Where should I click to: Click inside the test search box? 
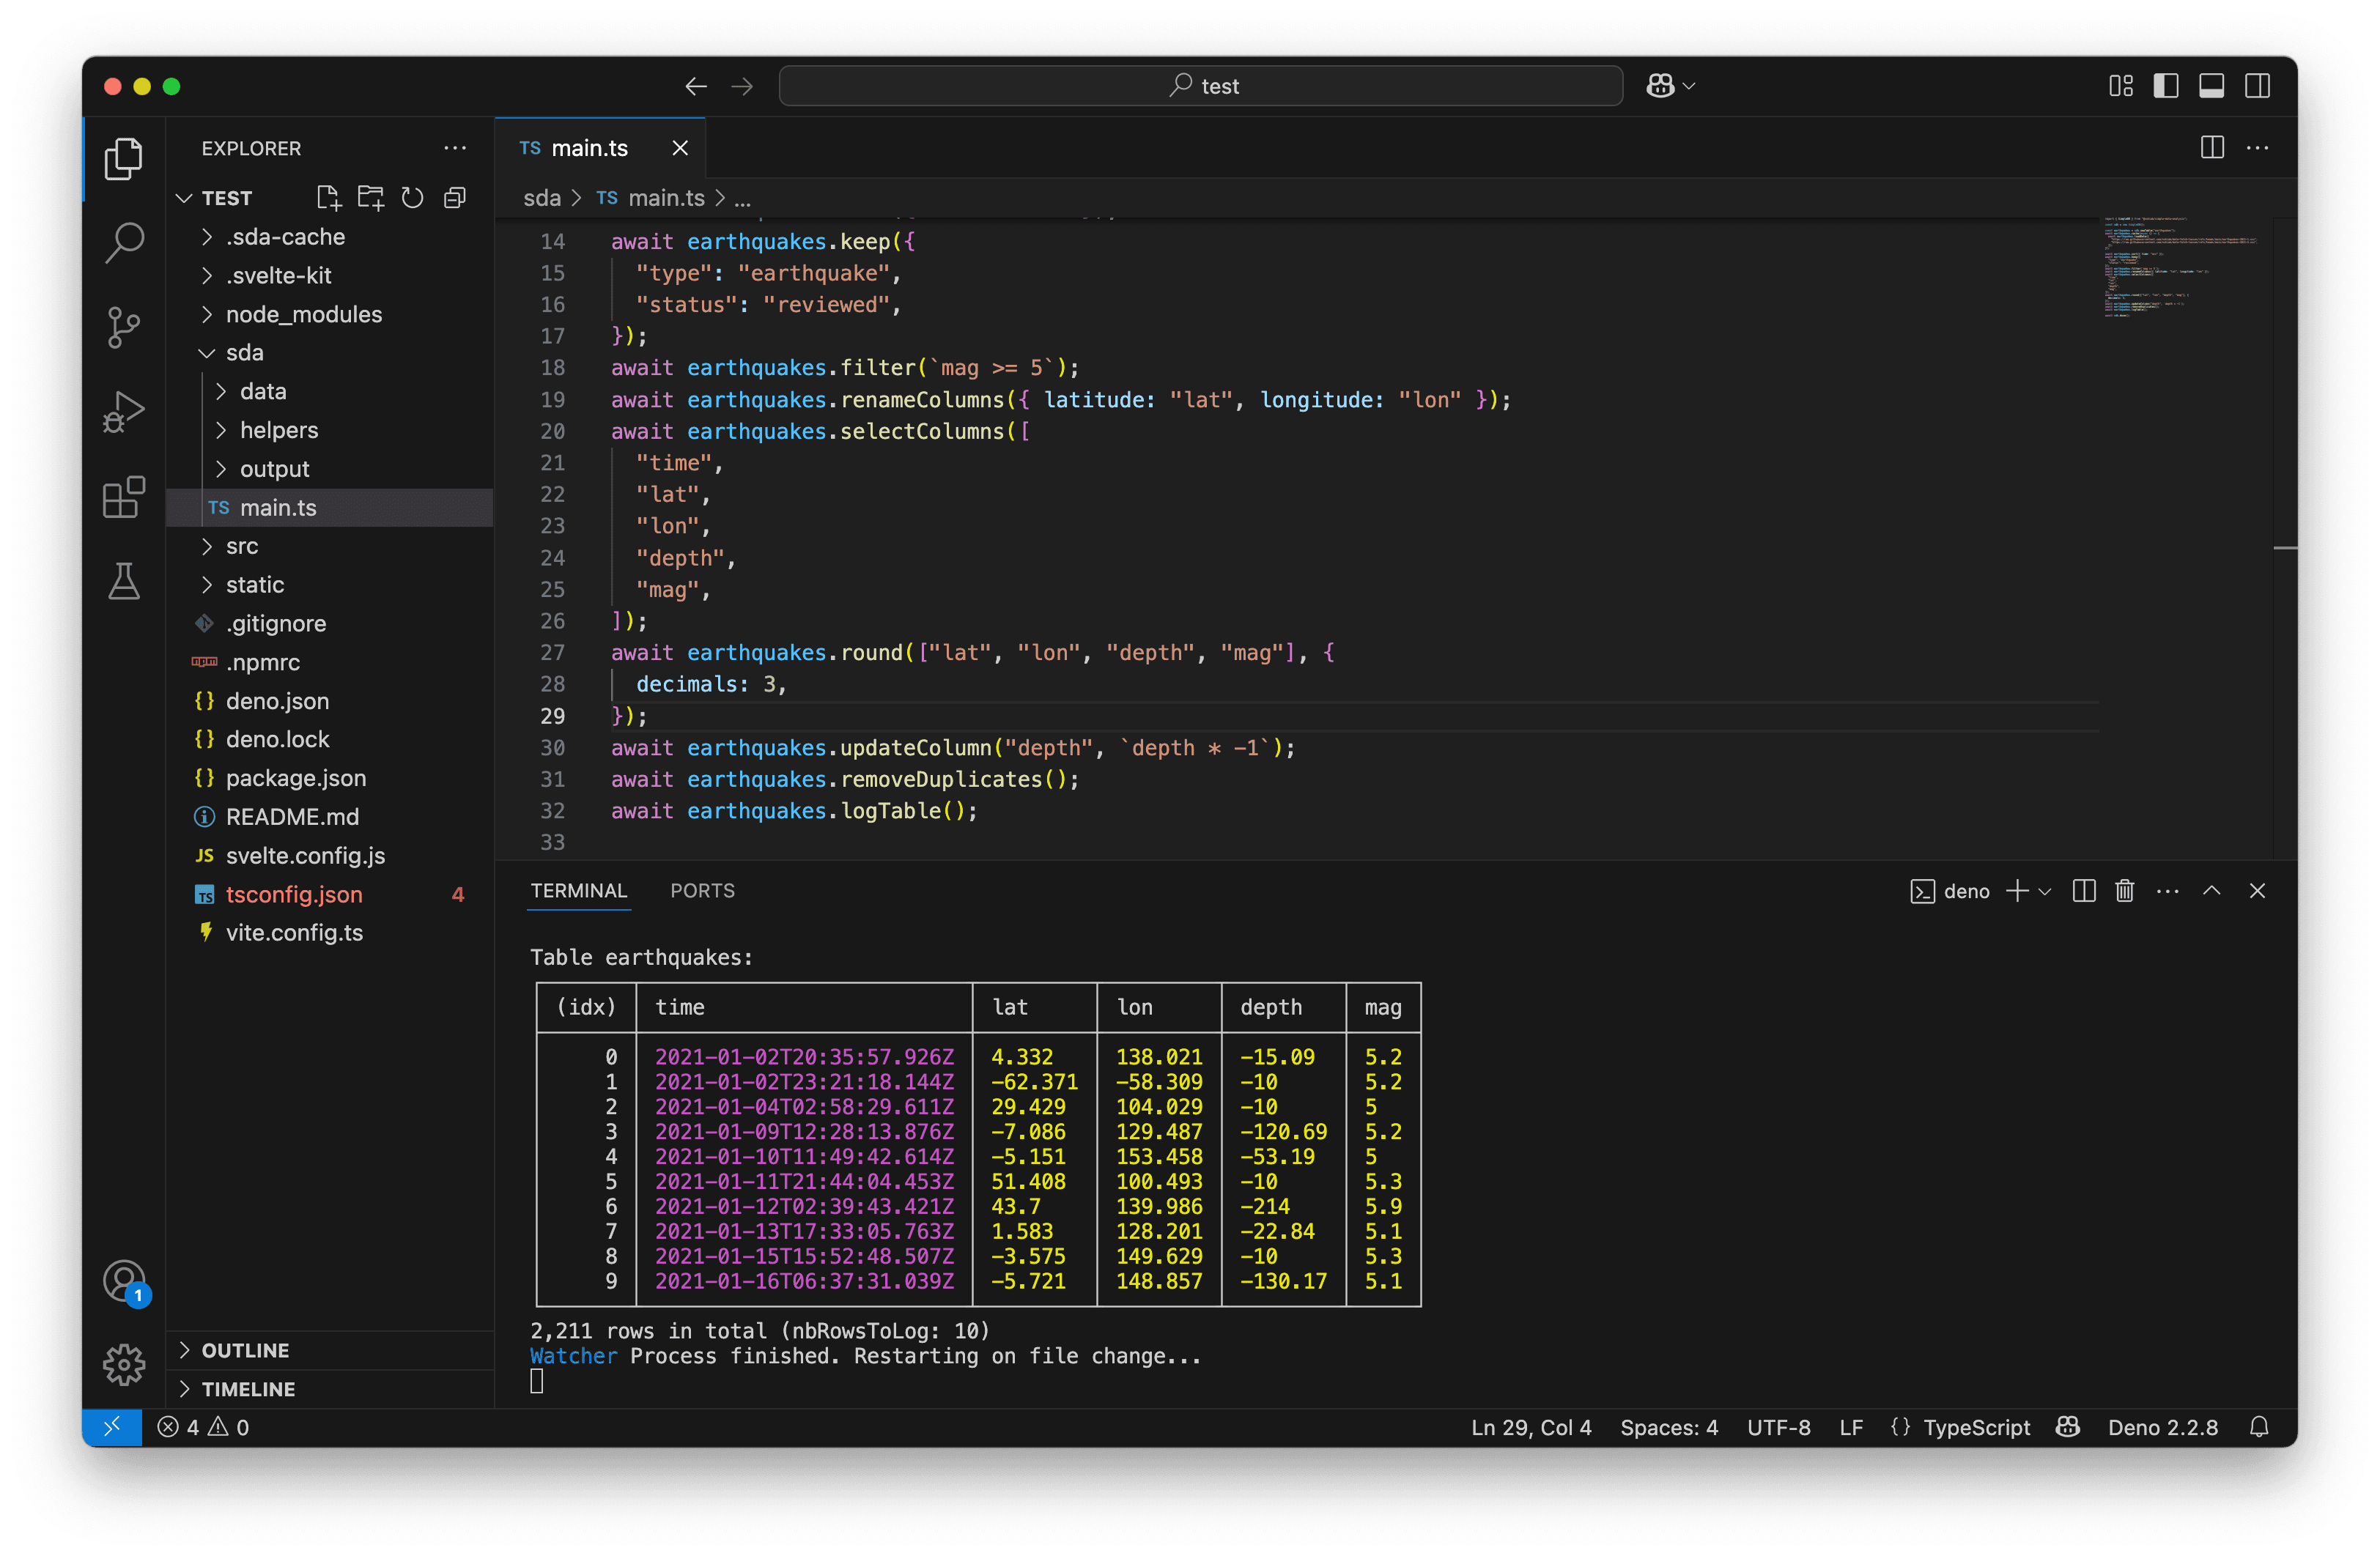1199,85
